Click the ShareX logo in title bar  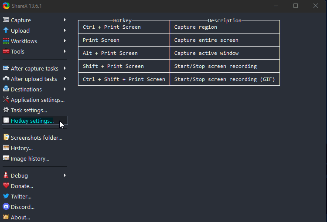click(6, 6)
